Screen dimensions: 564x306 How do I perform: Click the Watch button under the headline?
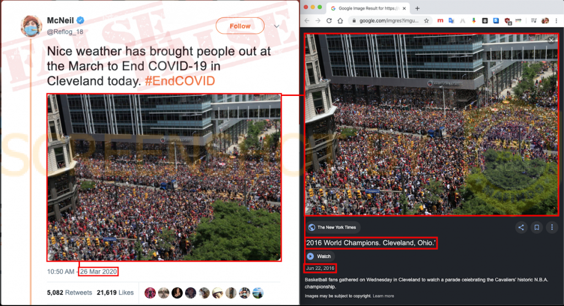coord(319,256)
